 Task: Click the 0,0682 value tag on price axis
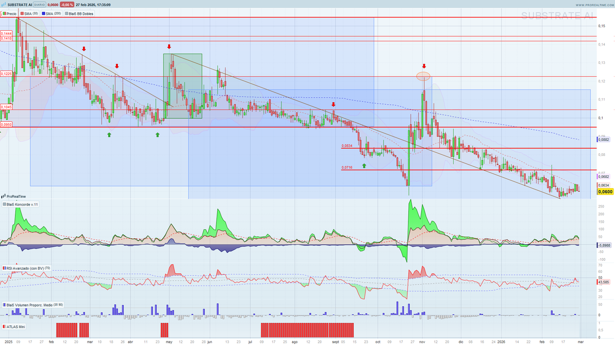click(604, 176)
